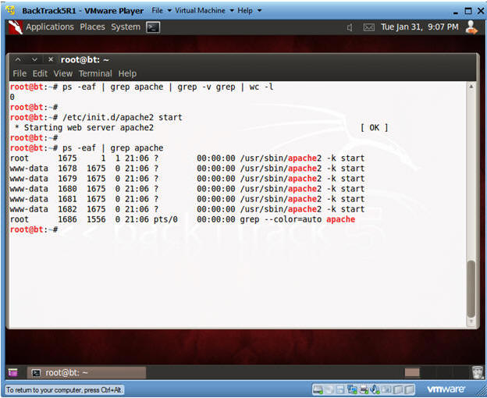Viewport: 487px width, 398px height.
Task: Click the 0 output under wc command
Action: tap(12, 98)
